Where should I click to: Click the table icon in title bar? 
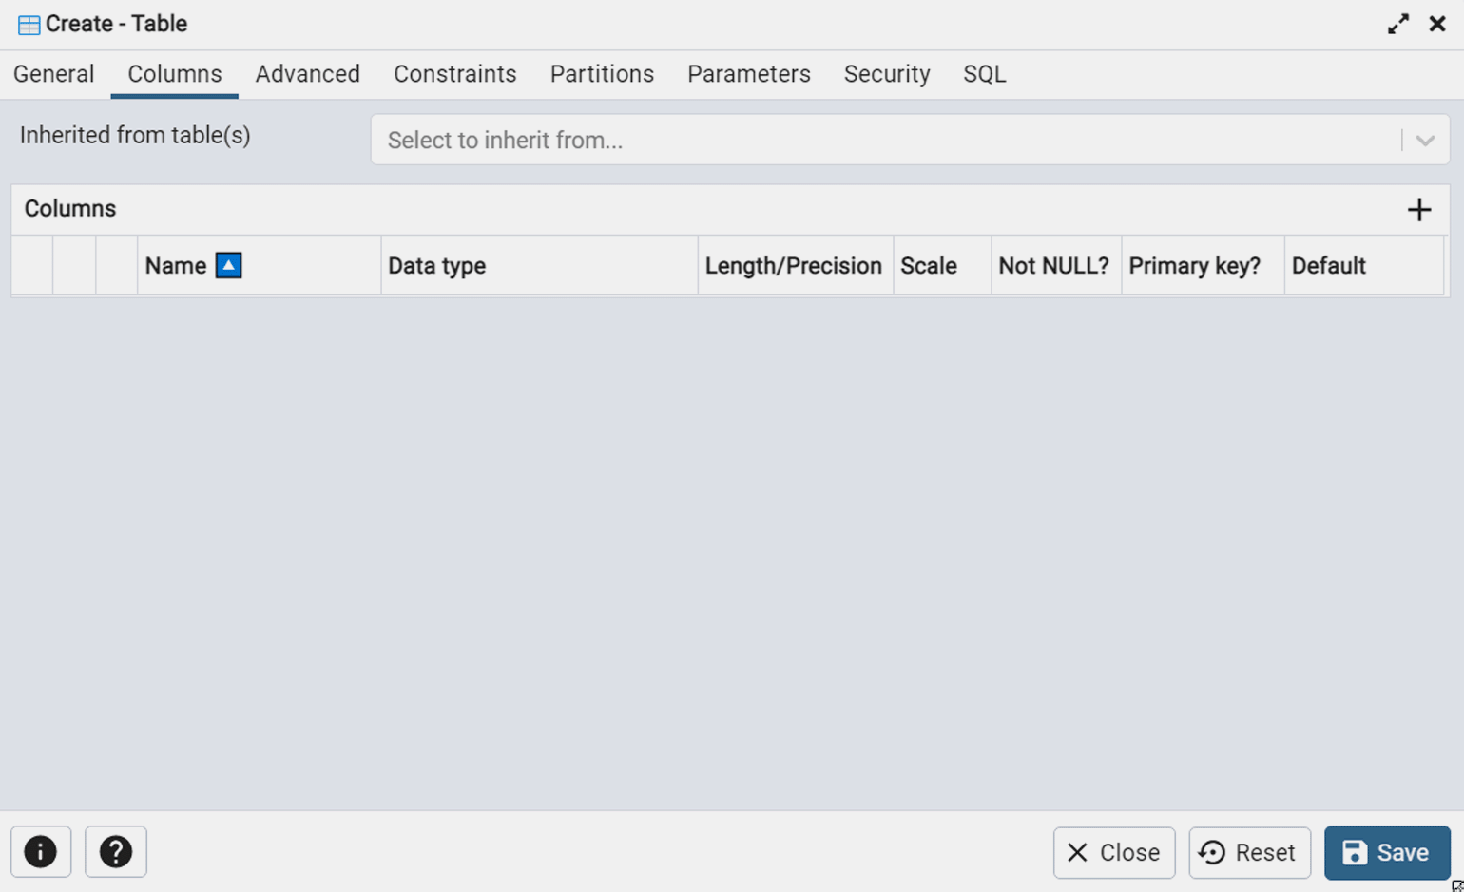coord(29,25)
